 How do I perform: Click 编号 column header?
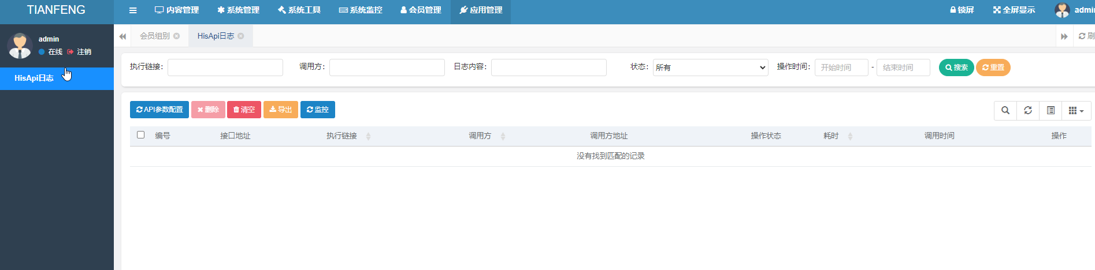pos(162,136)
